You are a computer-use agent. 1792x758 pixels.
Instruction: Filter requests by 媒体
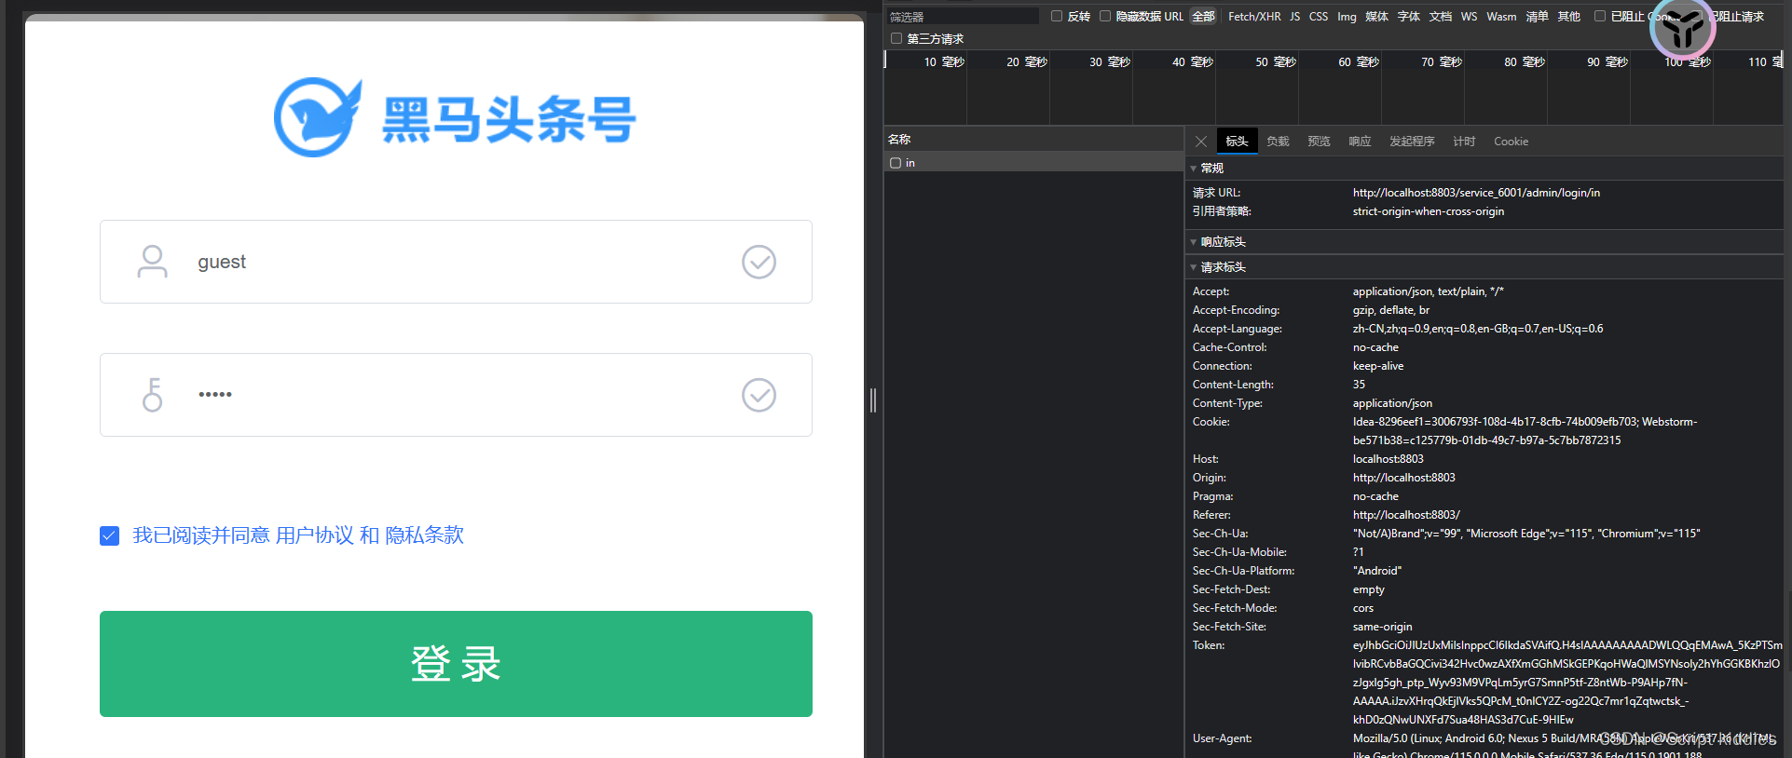coord(1376,16)
